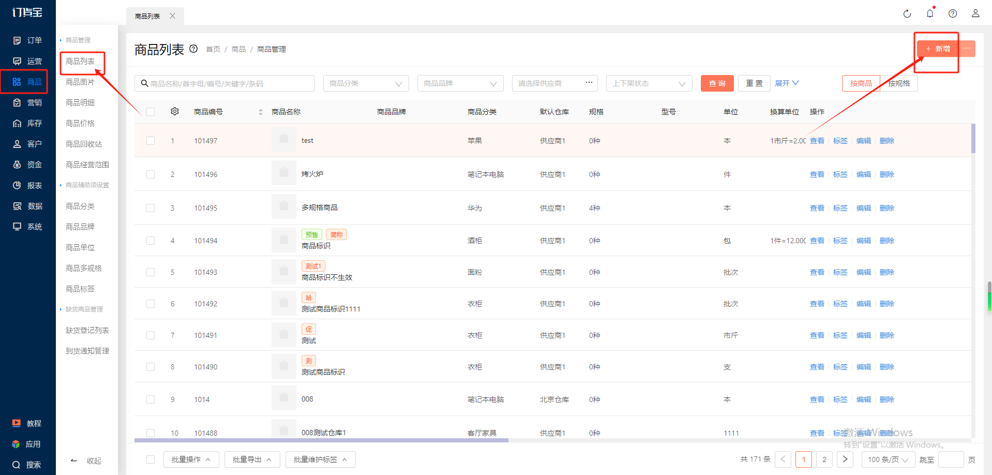Image resolution: width=992 pixels, height=475 pixels.
Task: Click the help icon beside 商品列表 title
Action: coord(193,49)
